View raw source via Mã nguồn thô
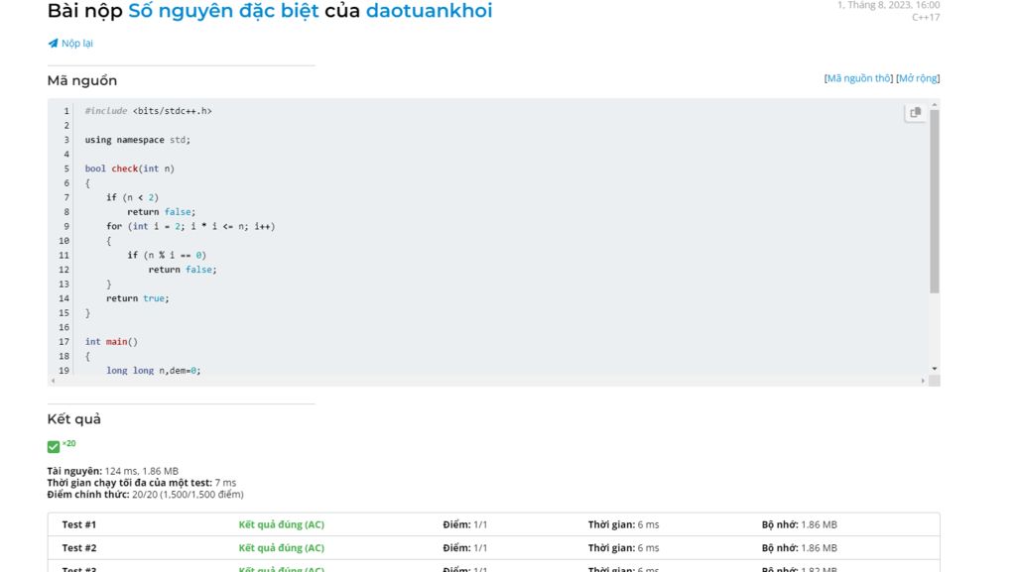Image resolution: width=1016 pixels, height=572 pixels. click(x=859, y=78)
